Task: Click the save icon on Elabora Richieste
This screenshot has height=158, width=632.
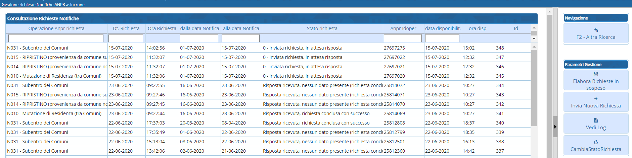Action: coord(596,74)
